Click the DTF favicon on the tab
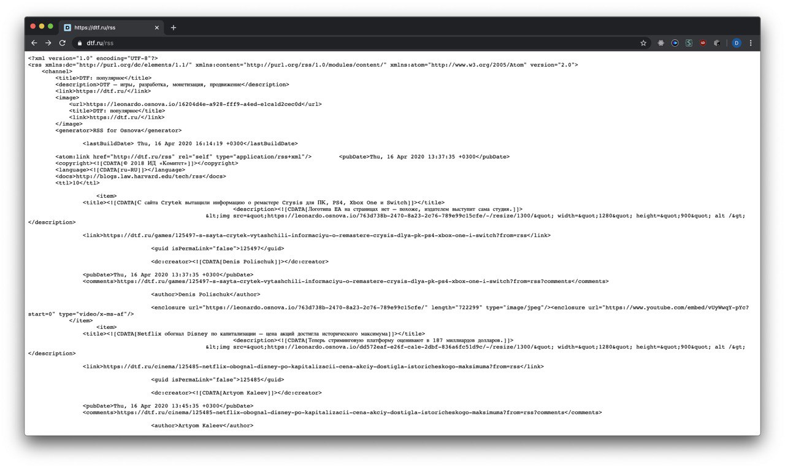The image size is (785, 468). [67, 28]
